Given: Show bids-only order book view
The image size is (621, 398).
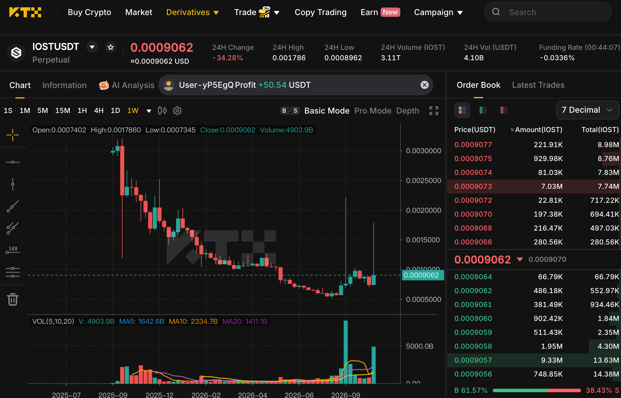Looking at the screenshot, I should (483, 110).
